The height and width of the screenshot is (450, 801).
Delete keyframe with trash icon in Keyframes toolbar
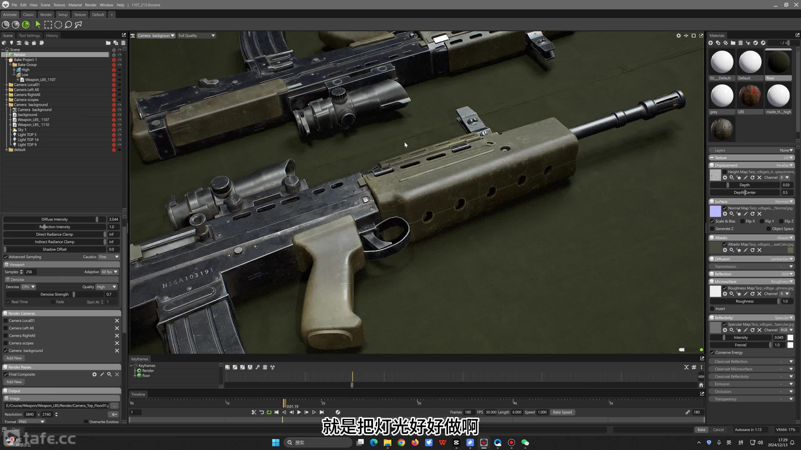coord(265,367)
